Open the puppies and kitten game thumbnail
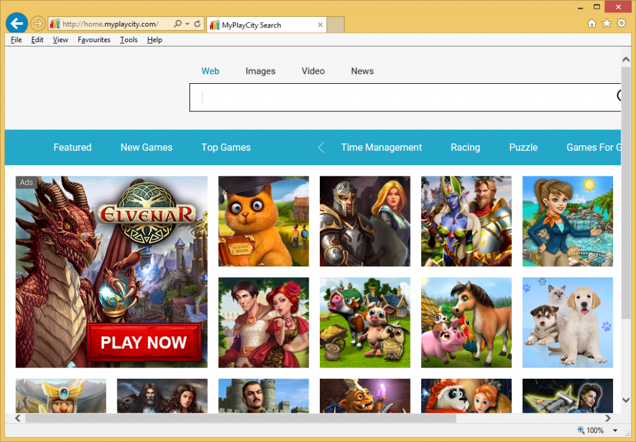This screenshot has width=636, height=442. click(x=568, y=322)
